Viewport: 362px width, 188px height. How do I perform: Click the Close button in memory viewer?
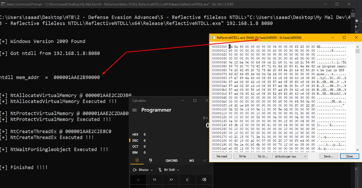pos(349,156)
